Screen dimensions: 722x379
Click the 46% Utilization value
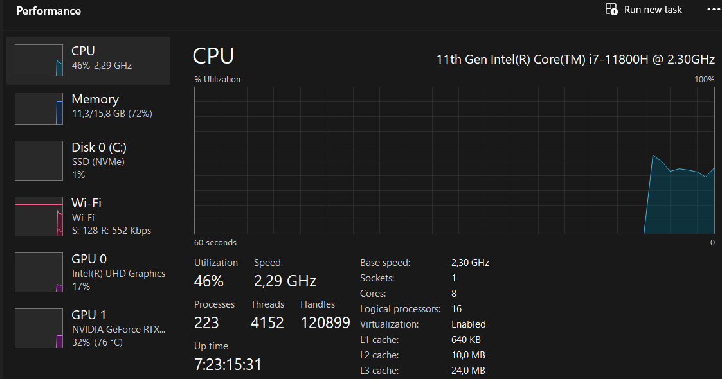coord(209,281)
